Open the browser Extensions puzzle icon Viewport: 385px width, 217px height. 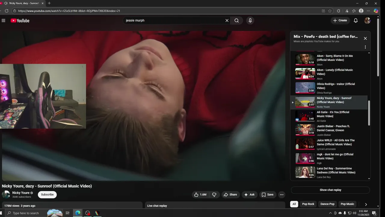pyautogui.click(x=338, y=11)
